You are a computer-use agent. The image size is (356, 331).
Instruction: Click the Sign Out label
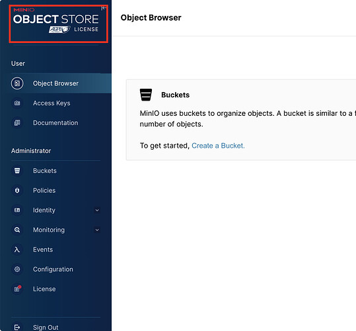coord(46,328)
